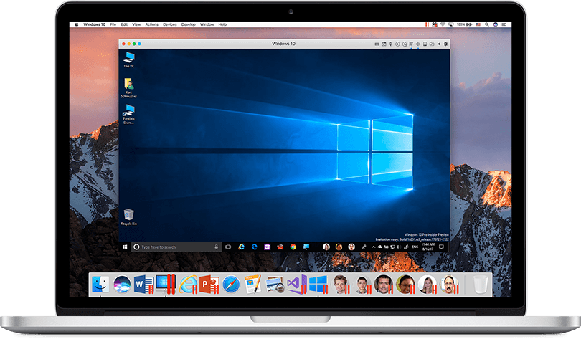Click the 'Type here to search' box
This screenshot has height=339, width=581.
(176, 247)
